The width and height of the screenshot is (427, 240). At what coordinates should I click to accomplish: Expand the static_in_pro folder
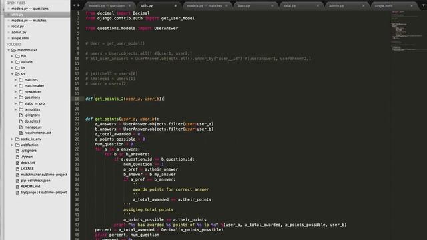pyautogui.click(x=15, y=103)
